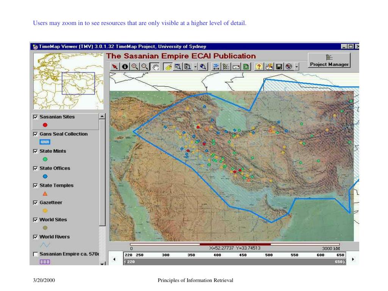Click the colorful open-project icon

(269, 67)
